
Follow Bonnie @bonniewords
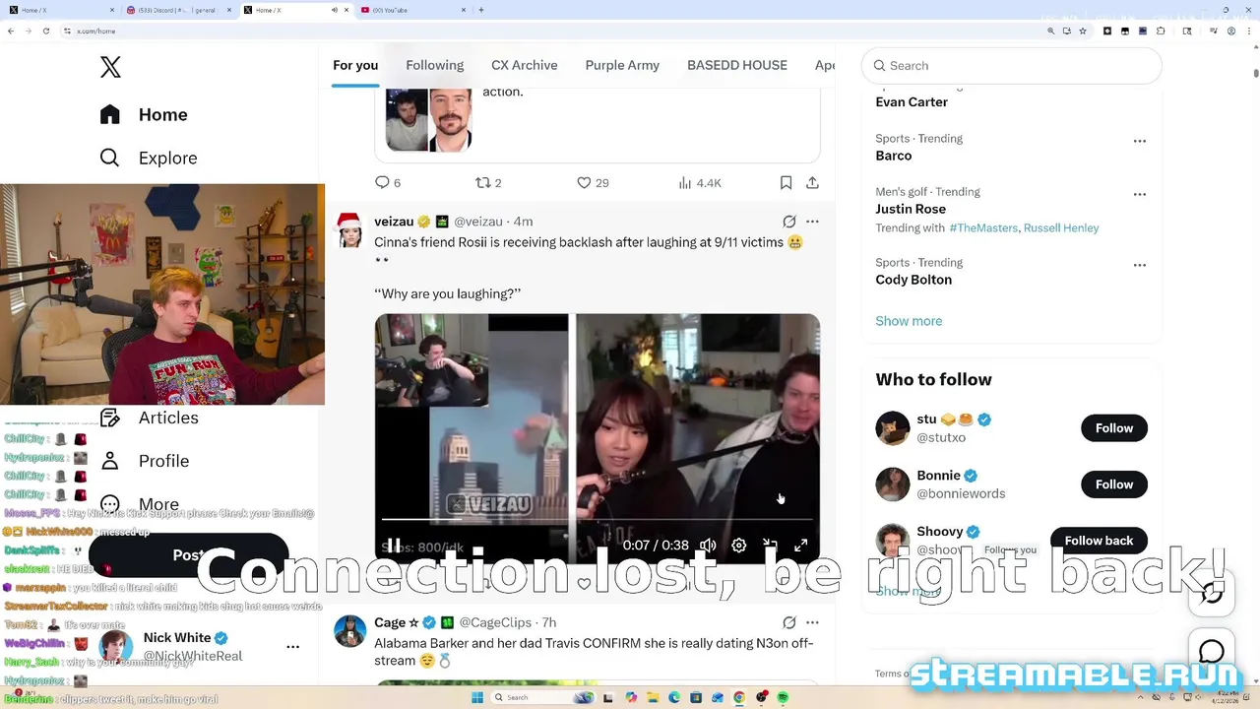click(1114, 484)
